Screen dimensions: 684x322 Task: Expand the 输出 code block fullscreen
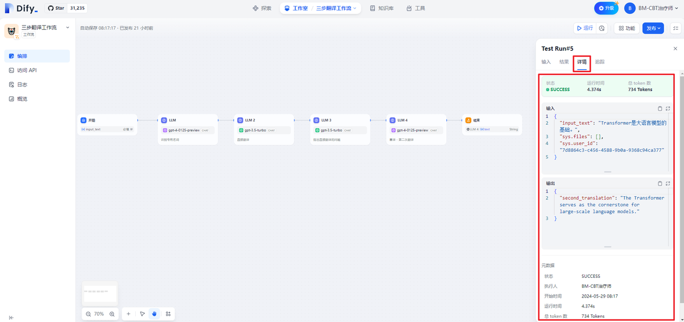click(668, 183)
